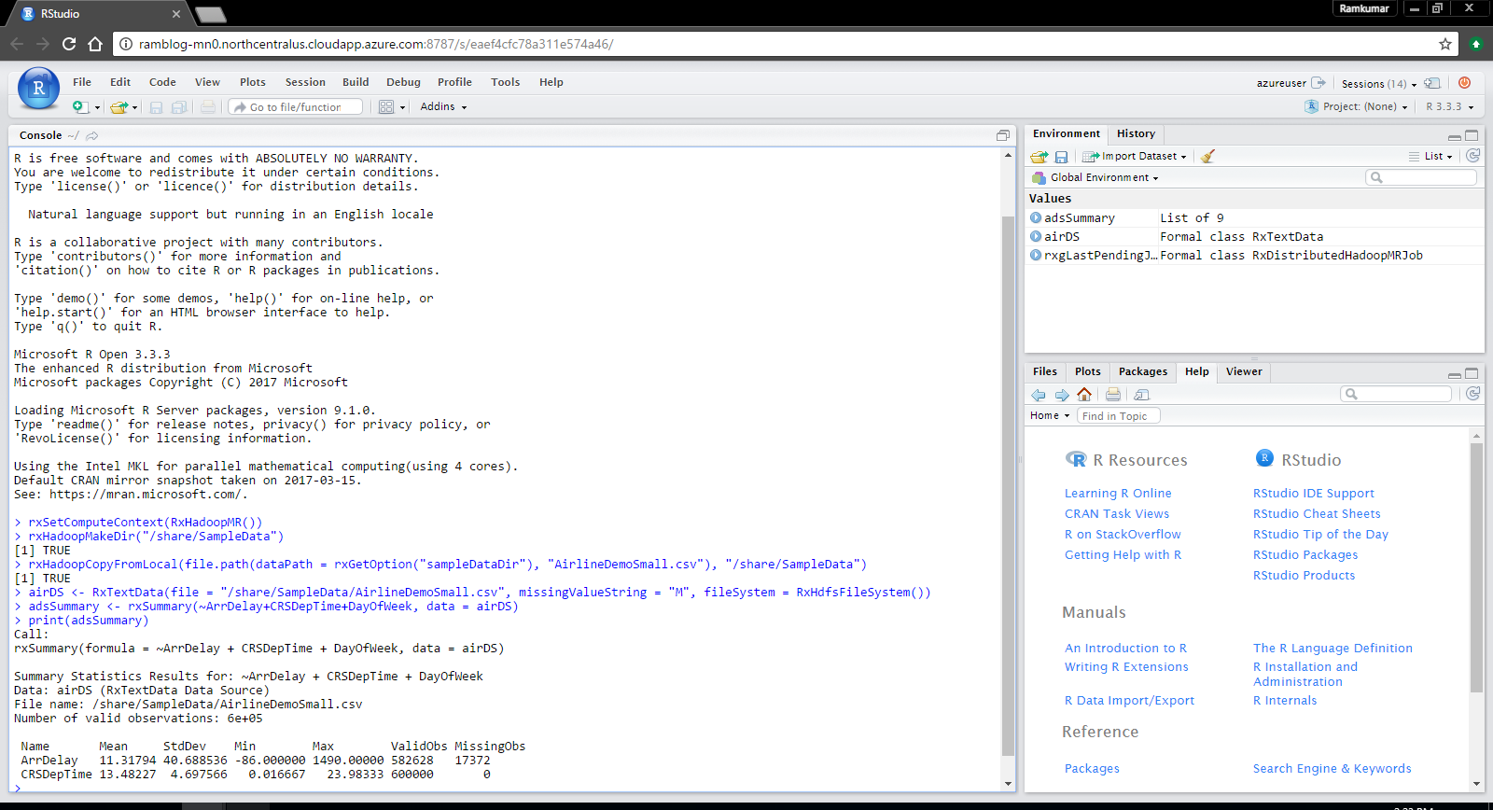The height and width of the screenshot is (810, 1493).
Task: Open the List view mode dropdown
Action: (1430, 157)
